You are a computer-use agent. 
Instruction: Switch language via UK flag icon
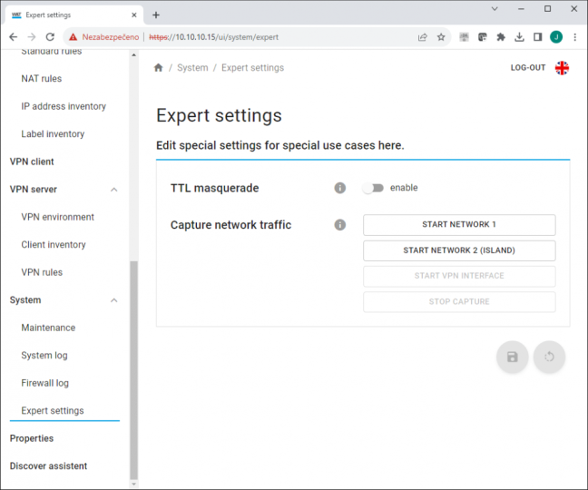pos(562,68)
